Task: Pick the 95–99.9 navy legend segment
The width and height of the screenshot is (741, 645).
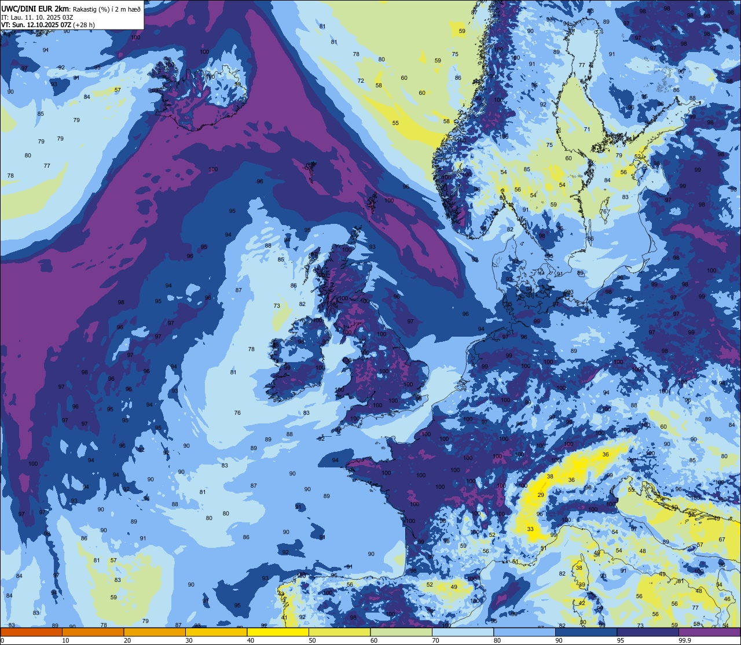Action: (x=648, y=632)
